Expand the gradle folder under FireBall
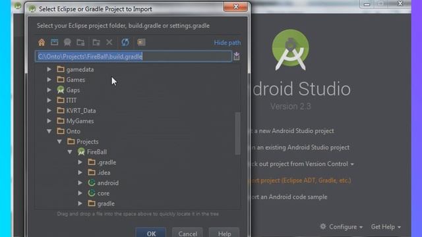422x237 pixels. click(x=80, y=203)
